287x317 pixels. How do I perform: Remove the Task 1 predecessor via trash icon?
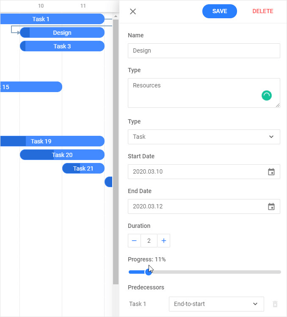[275, 304]
